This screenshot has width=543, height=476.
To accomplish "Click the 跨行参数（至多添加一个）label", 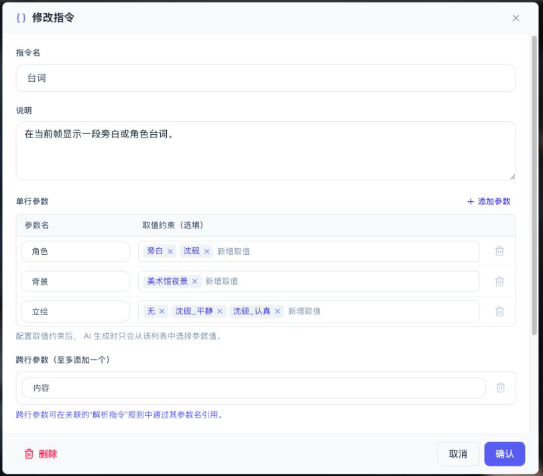I will [63, 360].
